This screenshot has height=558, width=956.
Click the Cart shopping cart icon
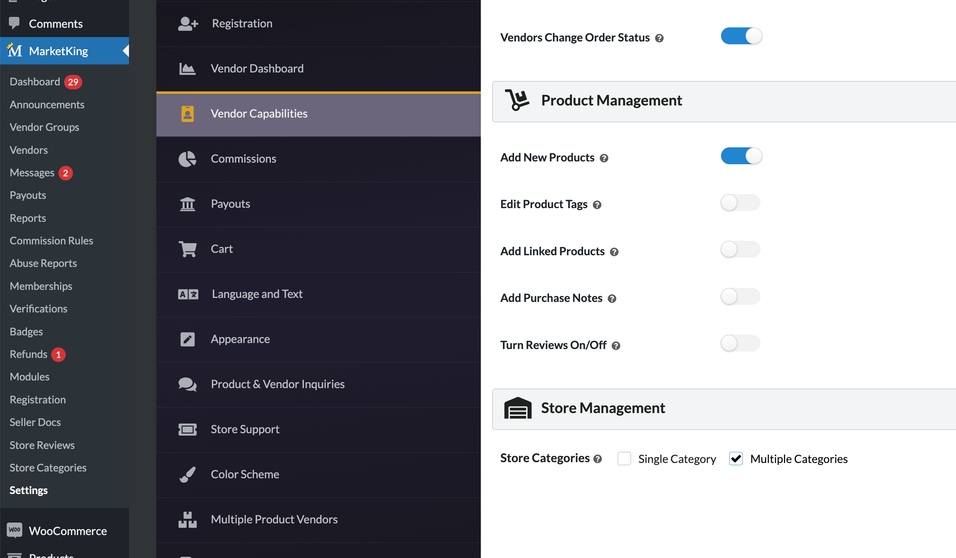click(x=187, y=249)
